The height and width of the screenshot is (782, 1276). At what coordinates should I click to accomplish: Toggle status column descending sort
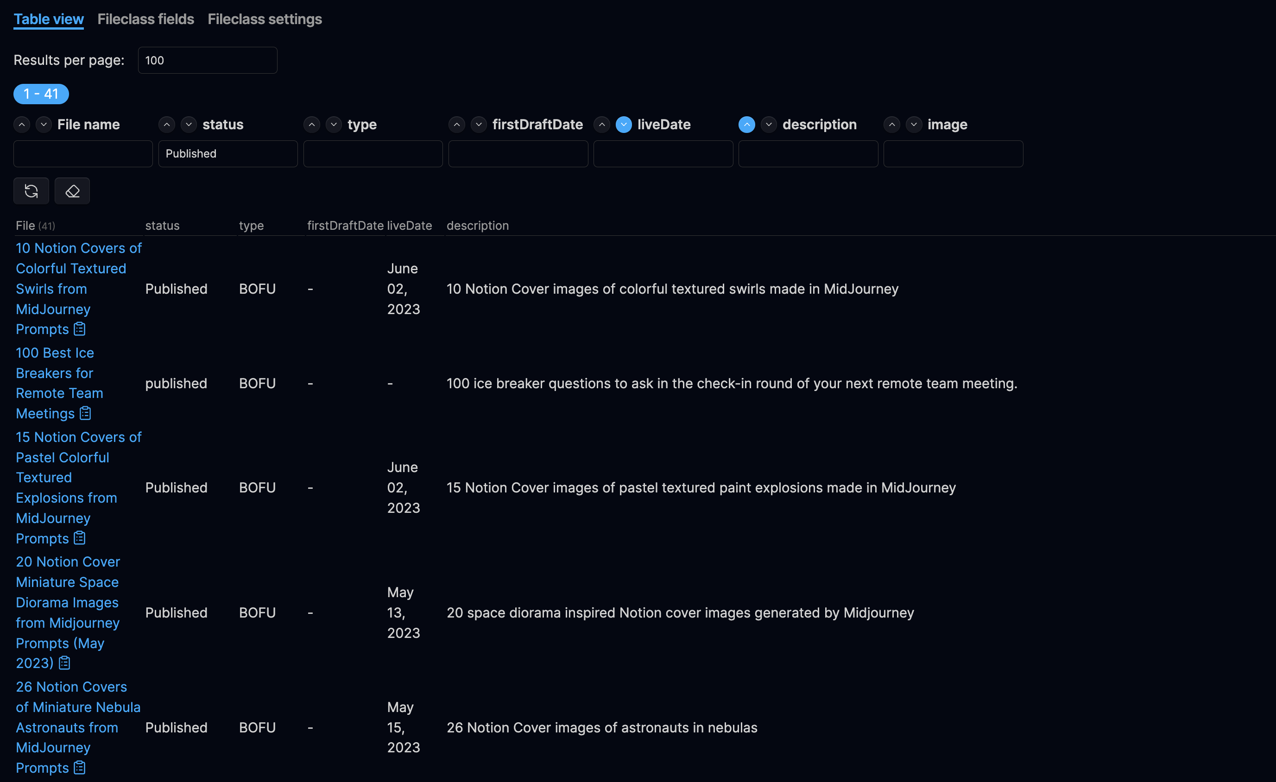click(189, 125)
